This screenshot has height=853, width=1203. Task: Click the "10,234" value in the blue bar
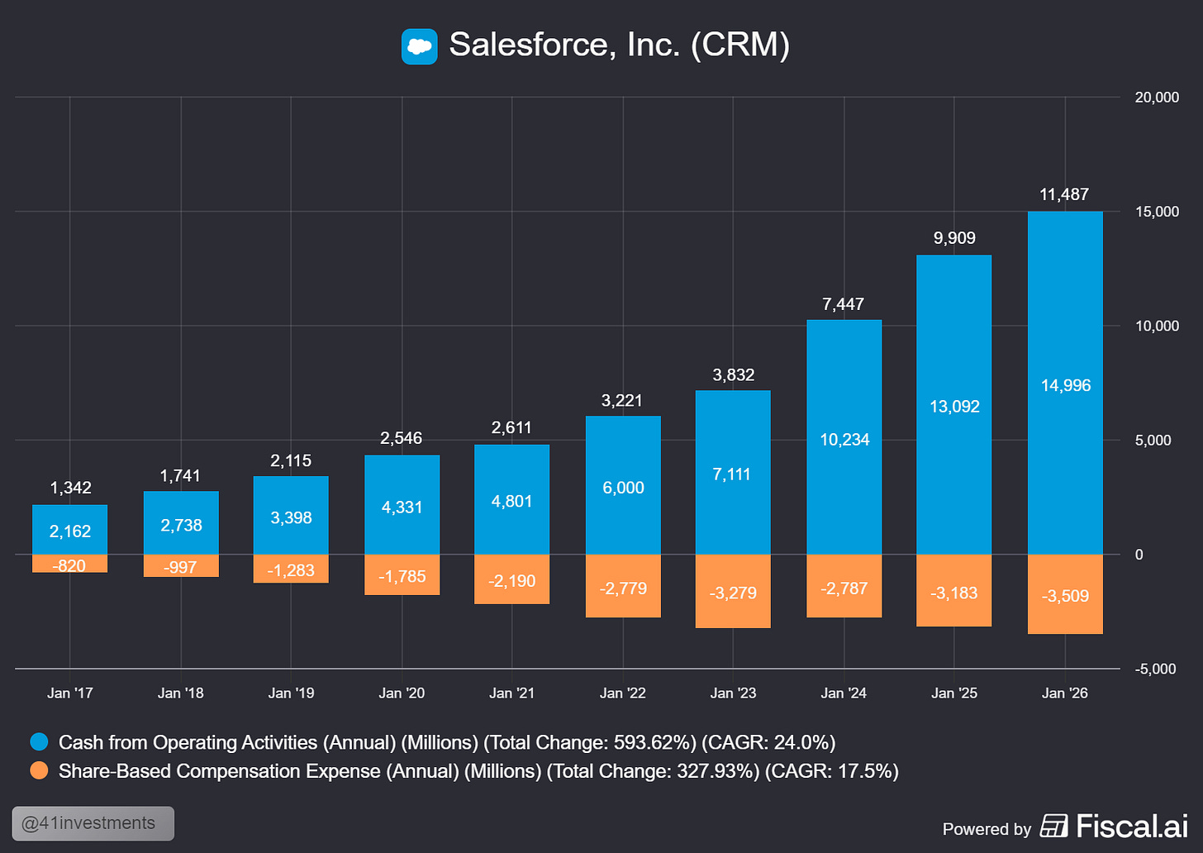844,440
